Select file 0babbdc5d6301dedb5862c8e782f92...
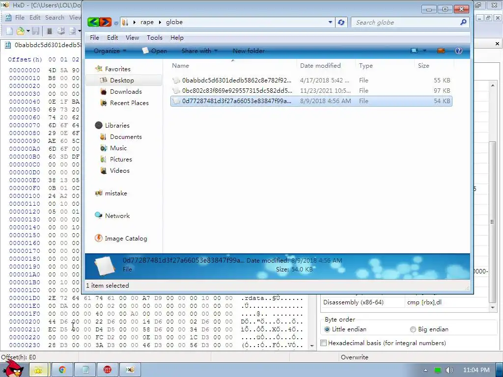The image size is (503, 377). pos(311,80)
